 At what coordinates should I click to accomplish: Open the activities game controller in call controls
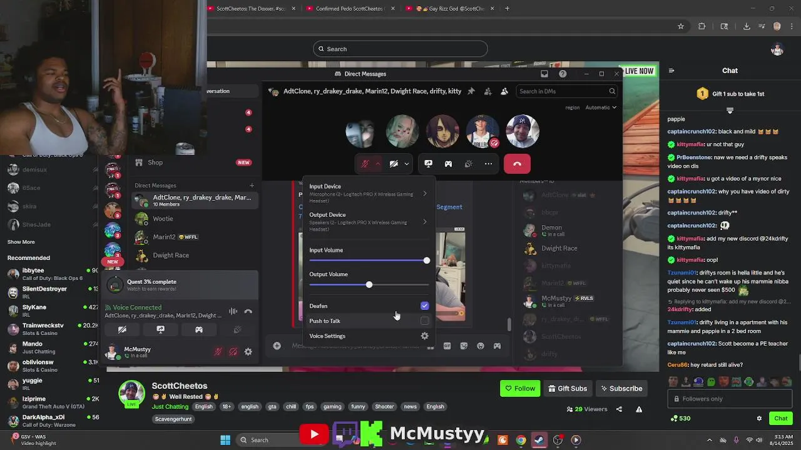point(448,164)
